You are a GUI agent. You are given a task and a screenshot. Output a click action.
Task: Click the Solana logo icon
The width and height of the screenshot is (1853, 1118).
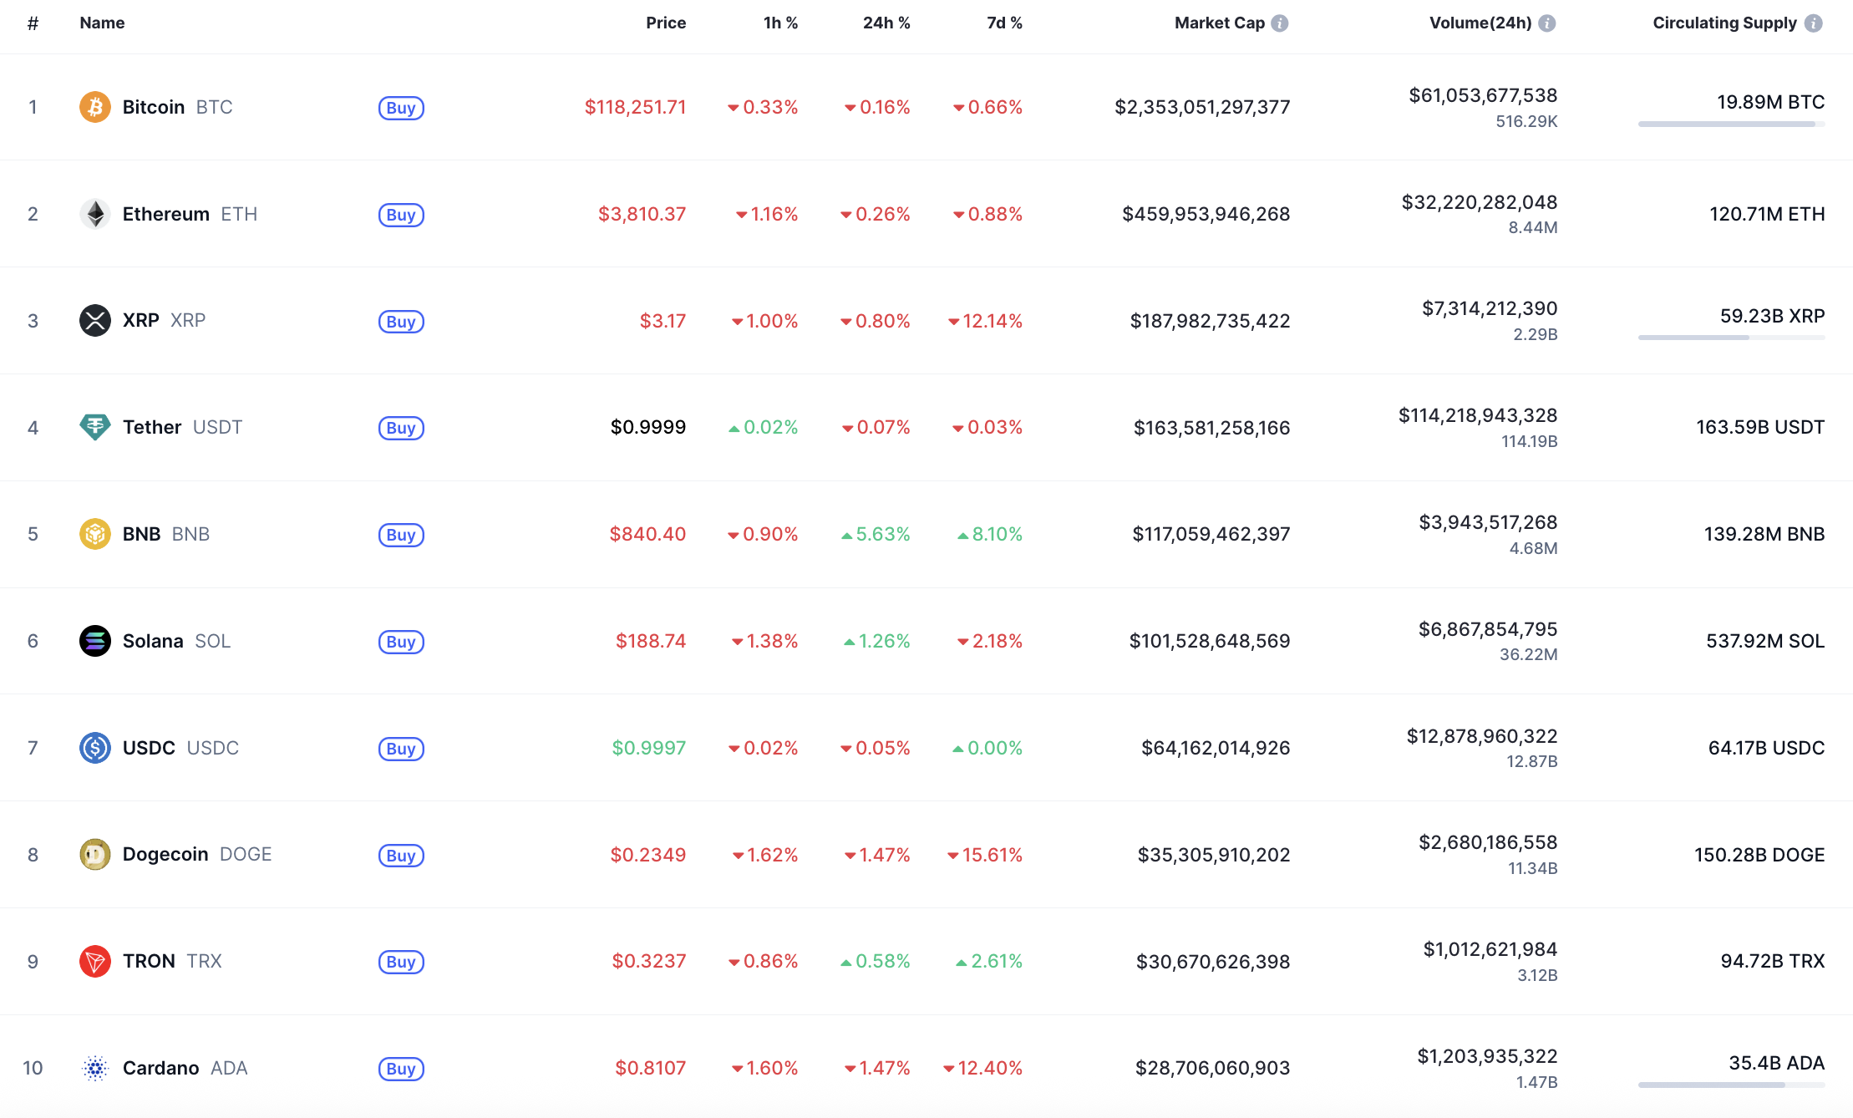point(95,641)
